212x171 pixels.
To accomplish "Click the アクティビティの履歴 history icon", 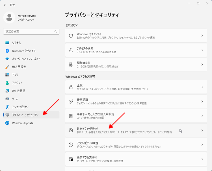I will [71, 145].
